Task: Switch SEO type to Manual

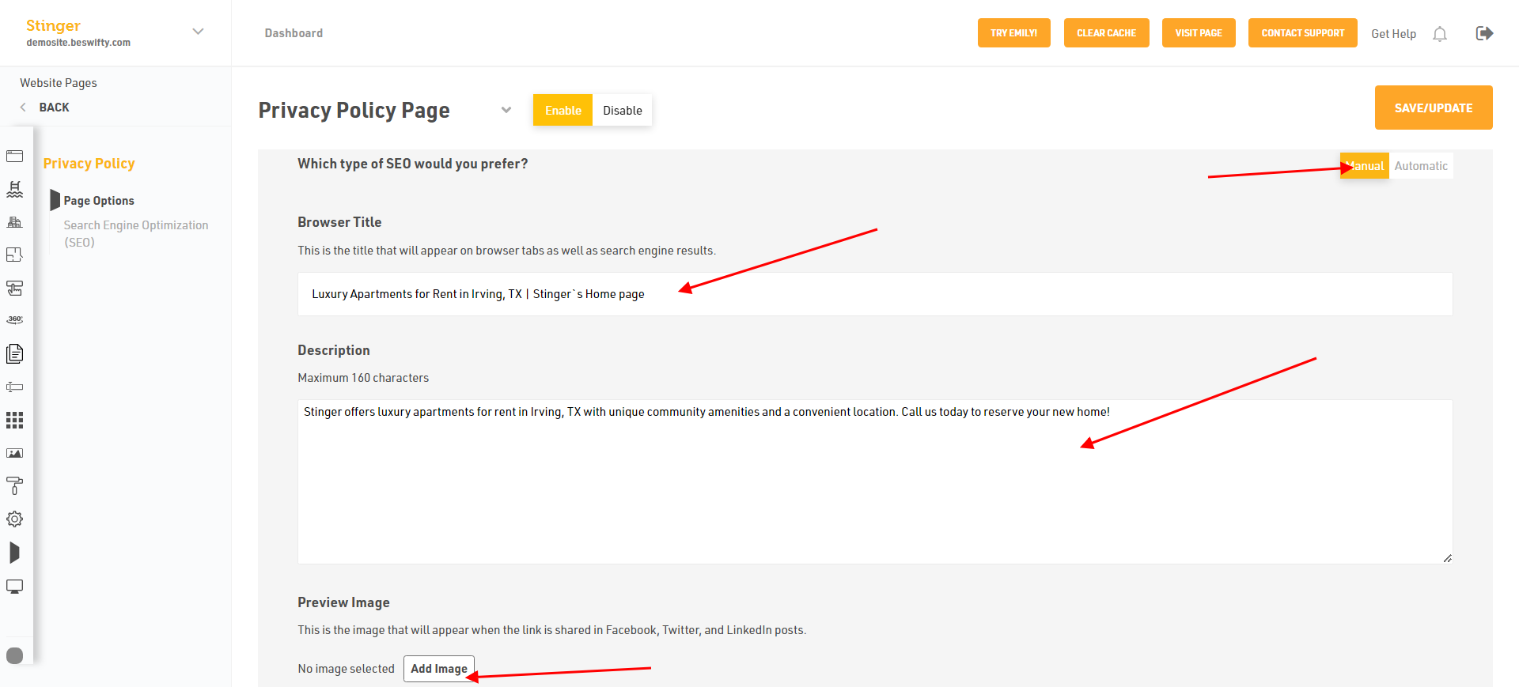Action: [1364, 166]
